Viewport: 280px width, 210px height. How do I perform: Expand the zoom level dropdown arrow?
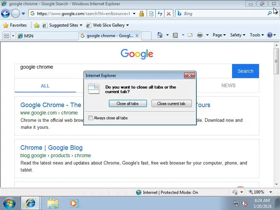click(x=271, y=192)
